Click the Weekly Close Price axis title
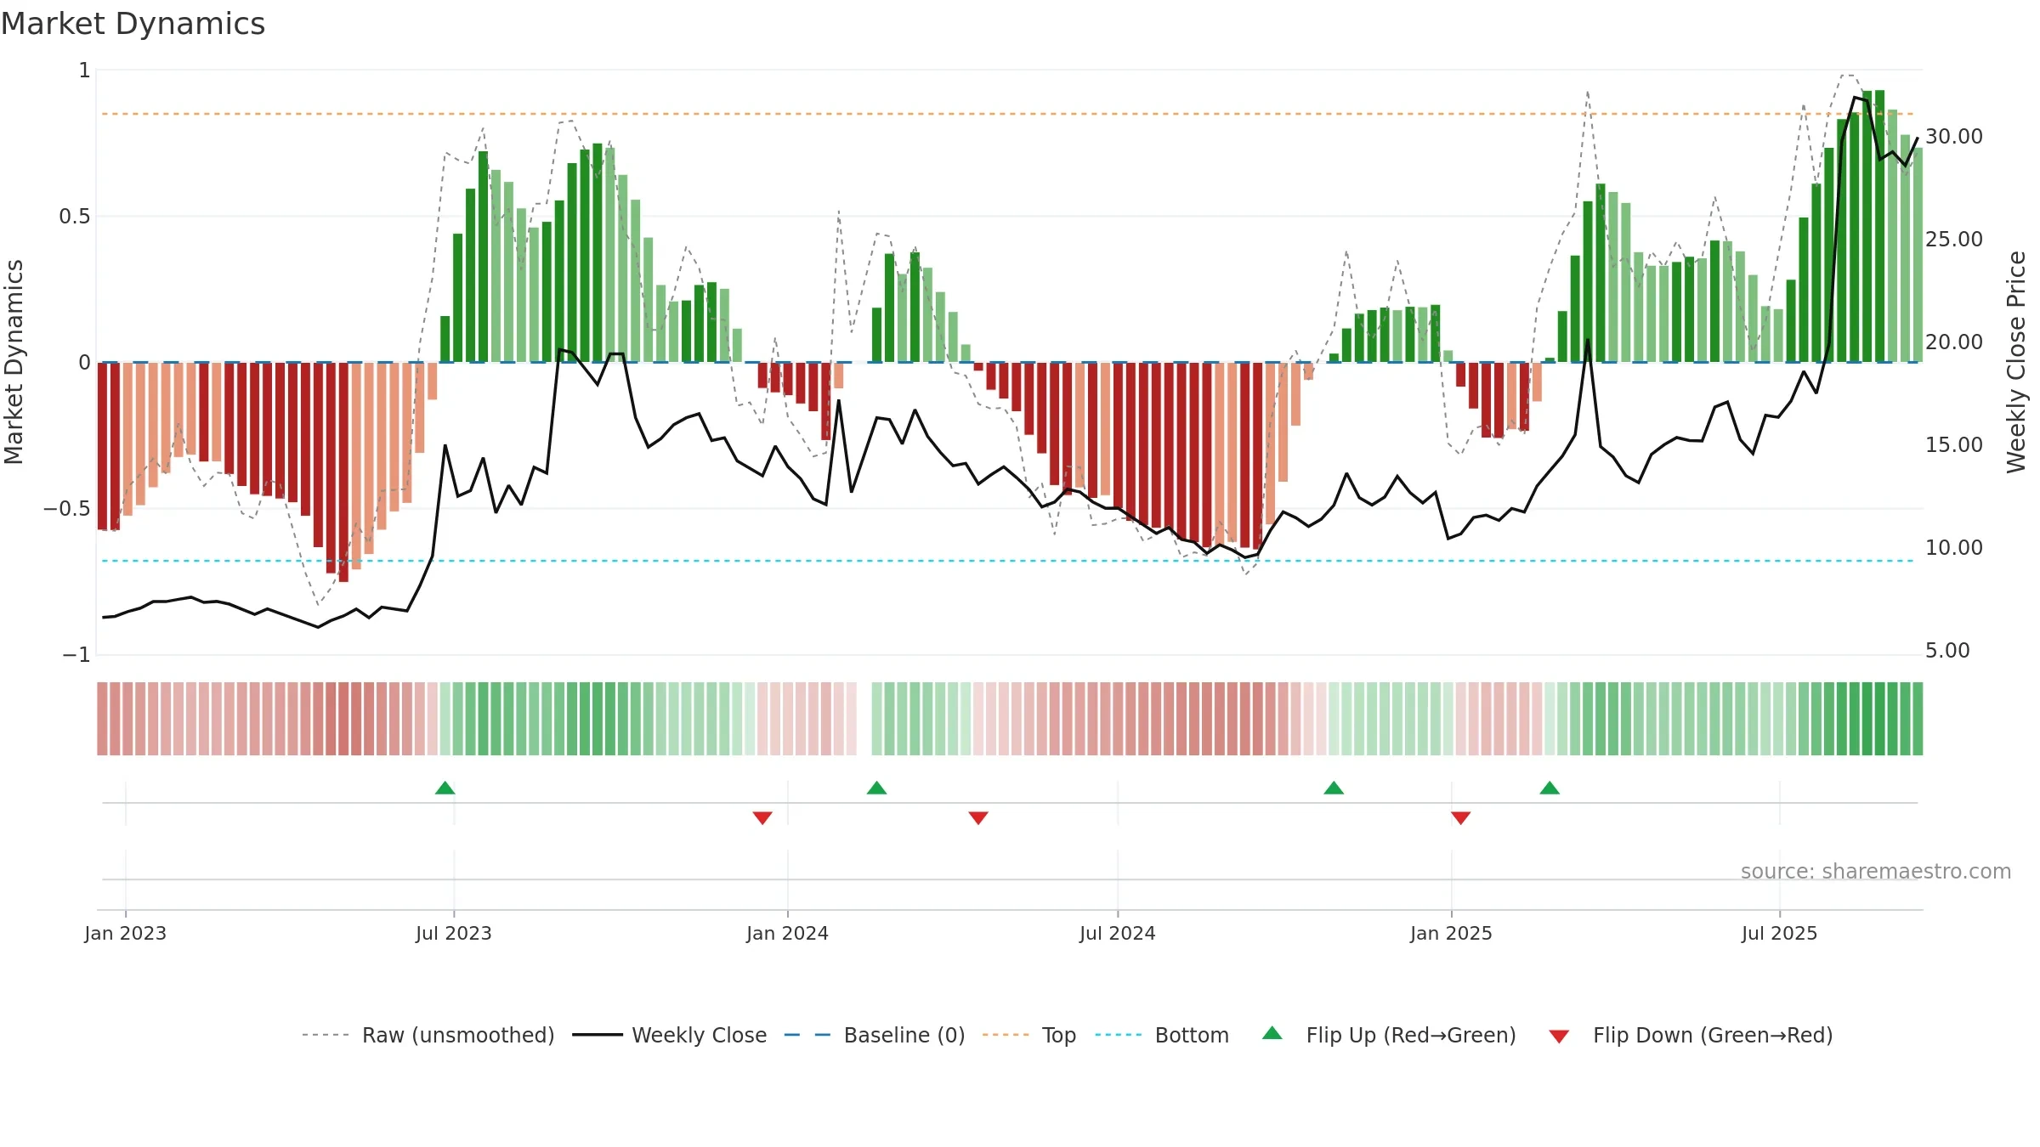This screenshot has height=1147, width=2040. pos(2016,362)
